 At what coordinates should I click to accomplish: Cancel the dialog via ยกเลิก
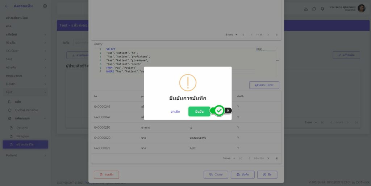coord(175,112)
